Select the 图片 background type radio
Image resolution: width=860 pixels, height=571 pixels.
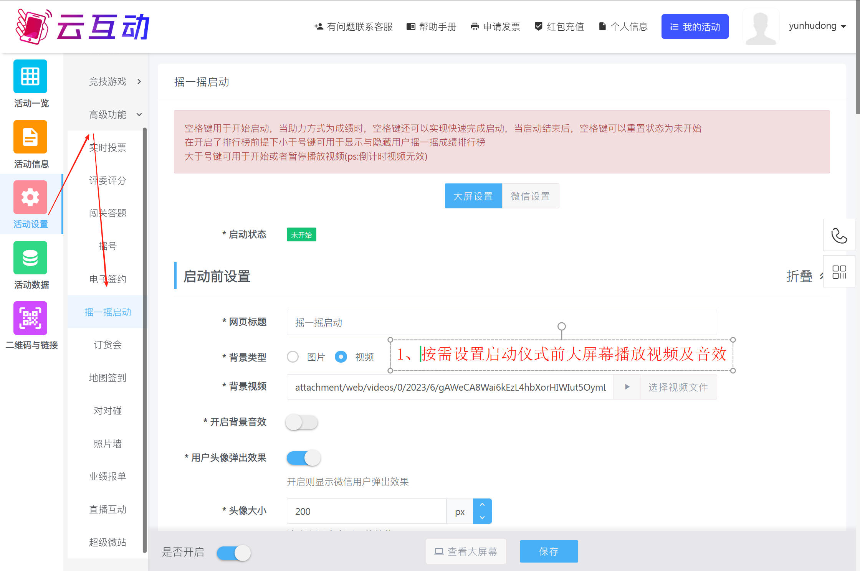[293, 357]
